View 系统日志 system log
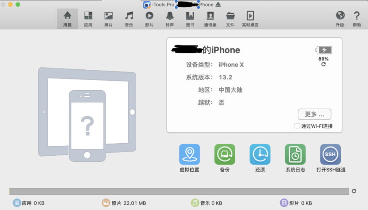The width and height of the screenshot is (368, 210). click(295, 155)
